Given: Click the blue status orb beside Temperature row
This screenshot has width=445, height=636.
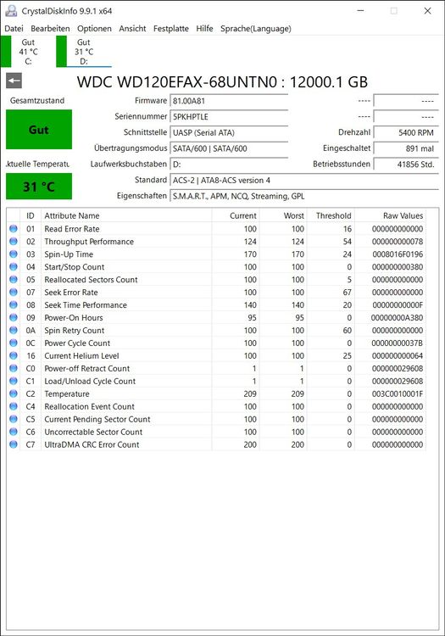Looking at the screenshot, I should tap(14, 393).
